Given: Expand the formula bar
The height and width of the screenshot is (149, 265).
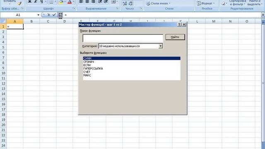Looking at the screenshot, I should [x=263, y=15].
